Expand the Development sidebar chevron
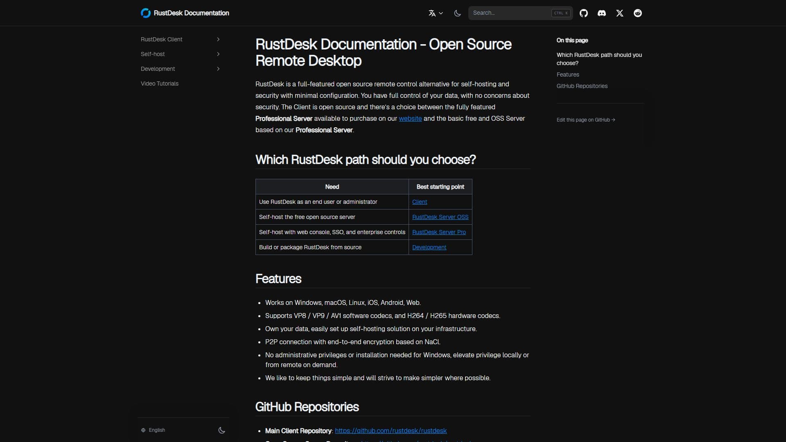Screen dimensions: 786x442 point(218,69)
